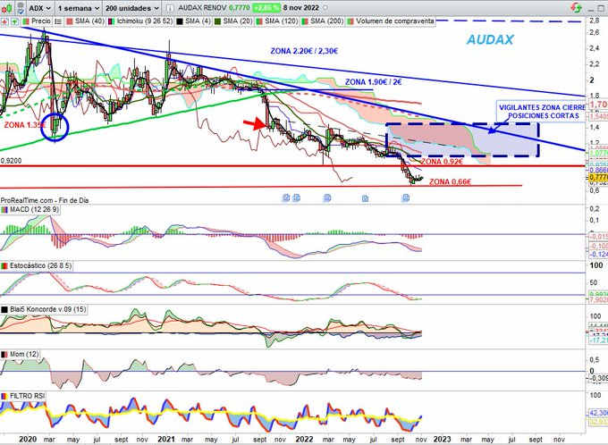This screenshot has height=445, width=608.
Task: Click the 'ZONA 0.66€' annotation
Action: [450, 181]
